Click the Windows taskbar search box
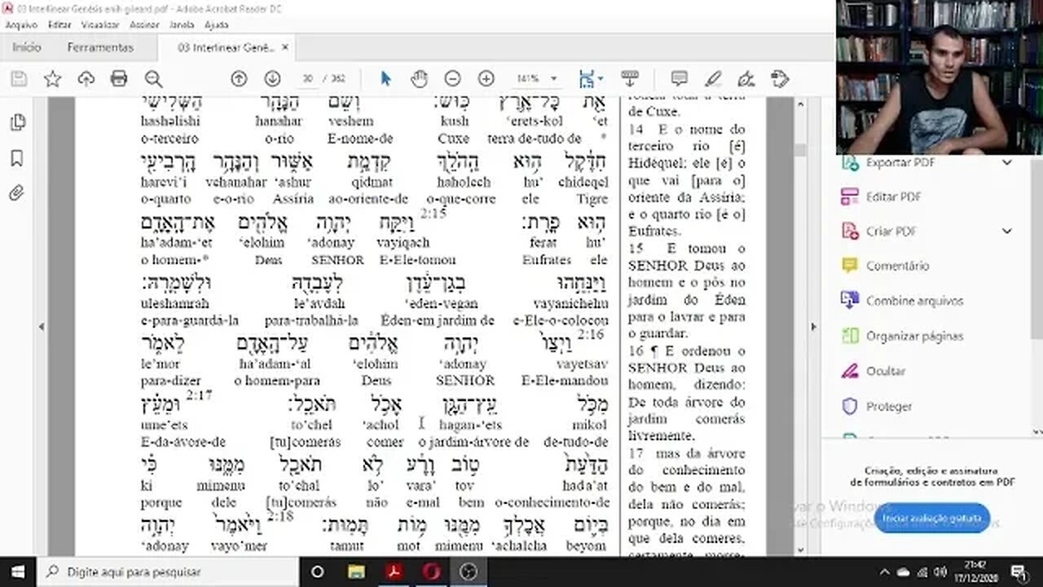 tap(168, 571)
